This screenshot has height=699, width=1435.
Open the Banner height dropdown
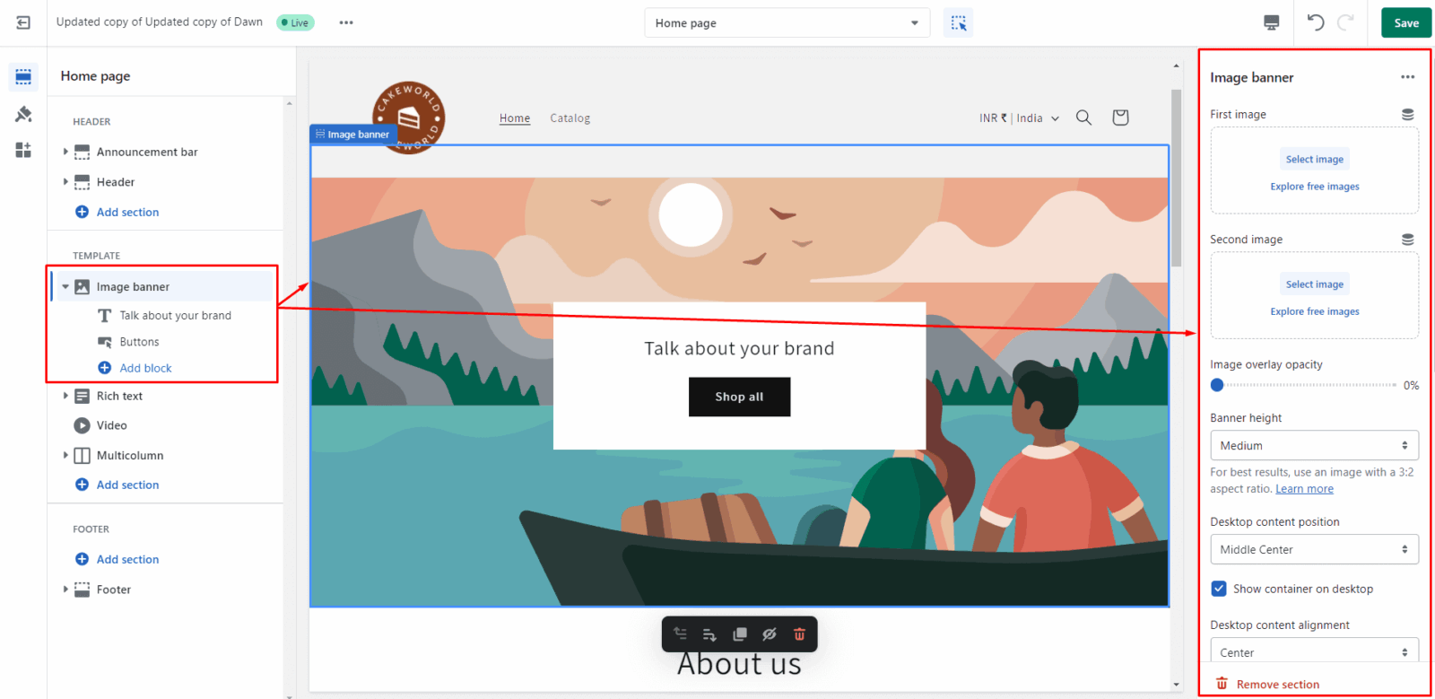pos(1314,446)
